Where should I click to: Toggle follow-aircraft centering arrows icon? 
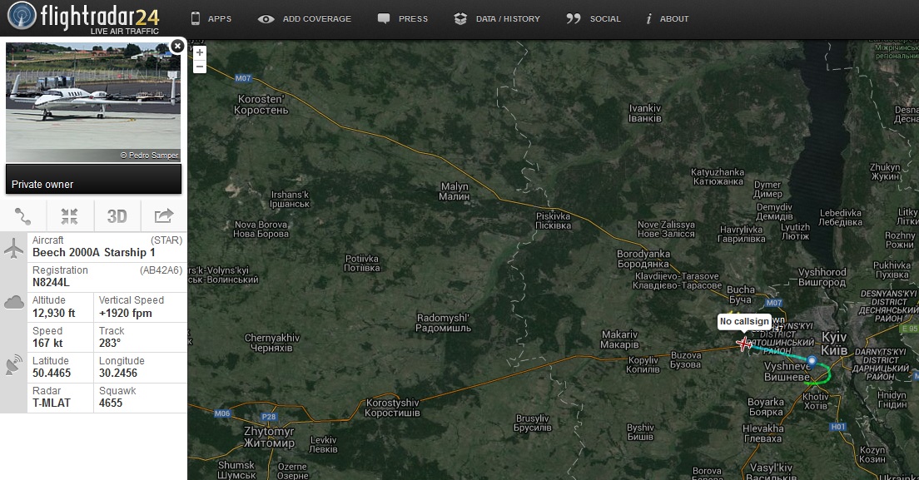pos(70,216)
